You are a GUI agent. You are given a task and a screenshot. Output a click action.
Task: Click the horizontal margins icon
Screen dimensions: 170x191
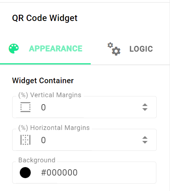click(25, 140)
